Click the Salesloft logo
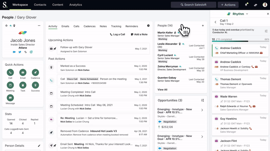 5,5
